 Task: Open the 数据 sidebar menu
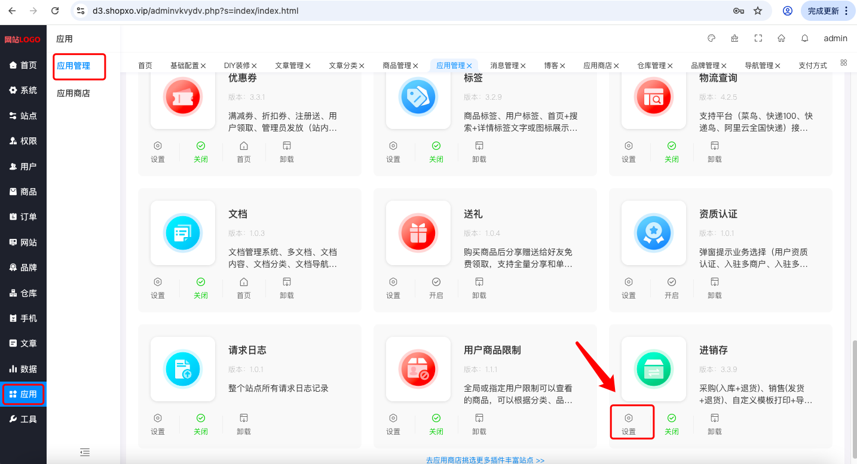[x=23, y=369]
